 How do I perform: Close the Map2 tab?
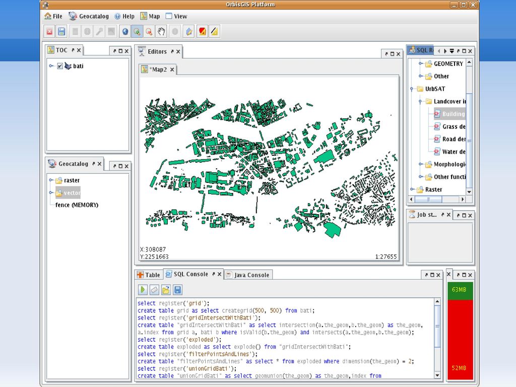[172, 70]
